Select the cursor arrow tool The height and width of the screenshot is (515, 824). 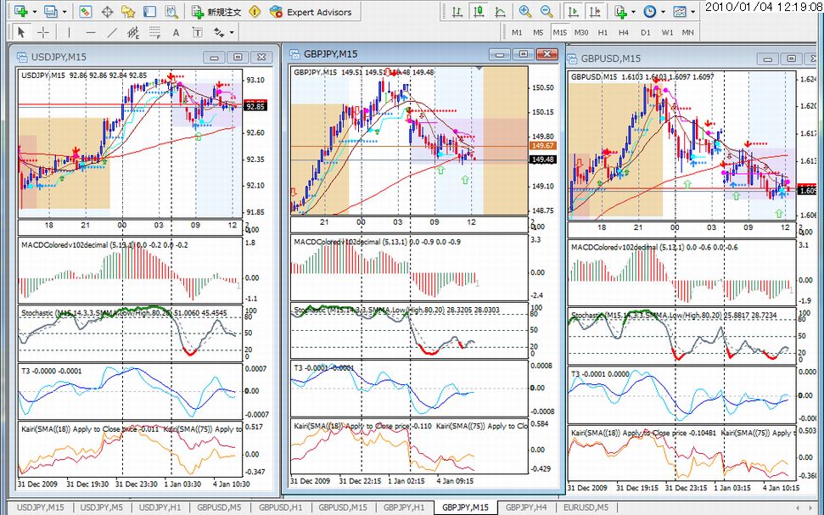tap(21, 32)
